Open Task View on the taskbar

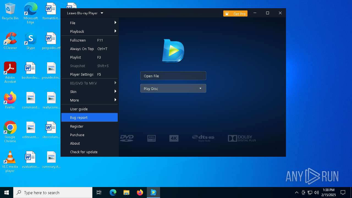(99, 193)
